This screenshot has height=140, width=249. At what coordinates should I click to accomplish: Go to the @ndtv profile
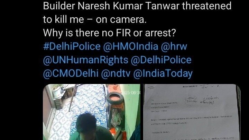(x=116, y=74)
